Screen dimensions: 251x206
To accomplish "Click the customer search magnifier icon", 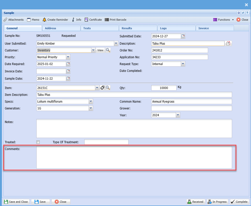I will 108,50.
